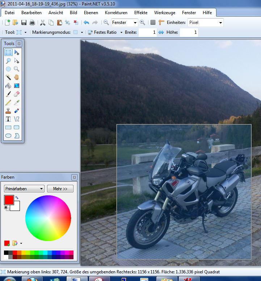Click the Breite width input field
The image size is (261, 281).
pyautogui.click(x=148, y=32)
